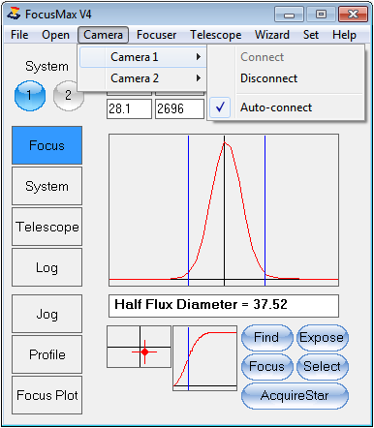Minimize the FocusMax window
Viewport: 374px width, 428px height.
tap(289, 15)
